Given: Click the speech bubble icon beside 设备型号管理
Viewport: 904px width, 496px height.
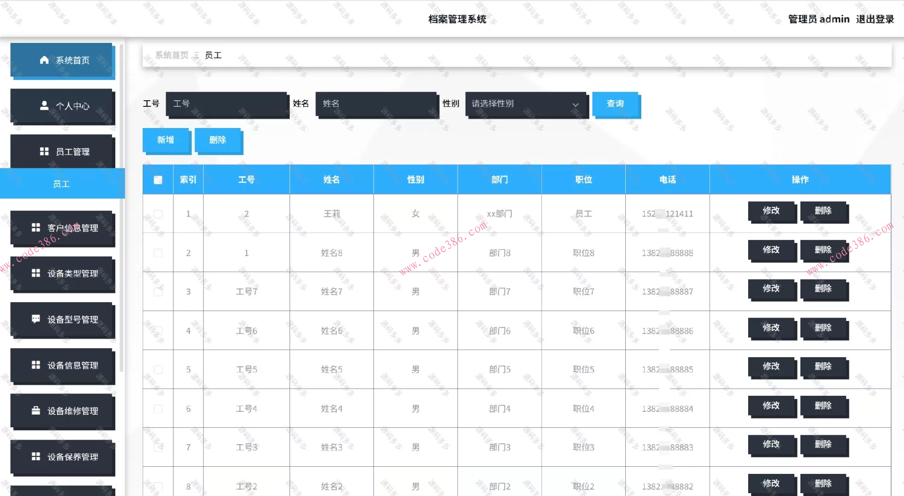Looking at the screenshot, I should (36, 319).
